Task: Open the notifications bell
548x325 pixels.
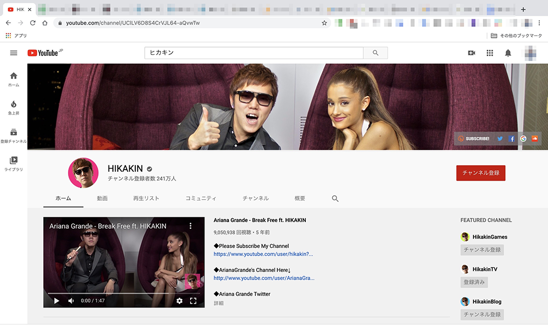Action: coord(508,53)
